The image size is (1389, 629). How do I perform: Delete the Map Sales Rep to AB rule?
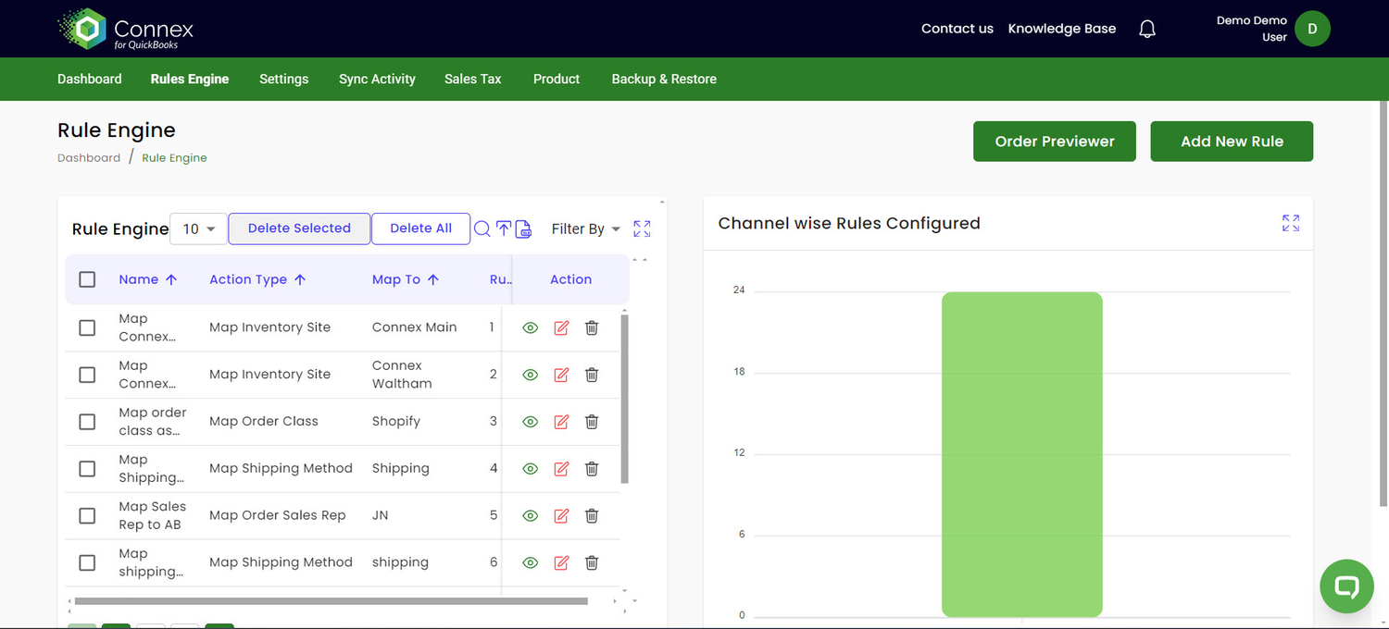[592, 515]
